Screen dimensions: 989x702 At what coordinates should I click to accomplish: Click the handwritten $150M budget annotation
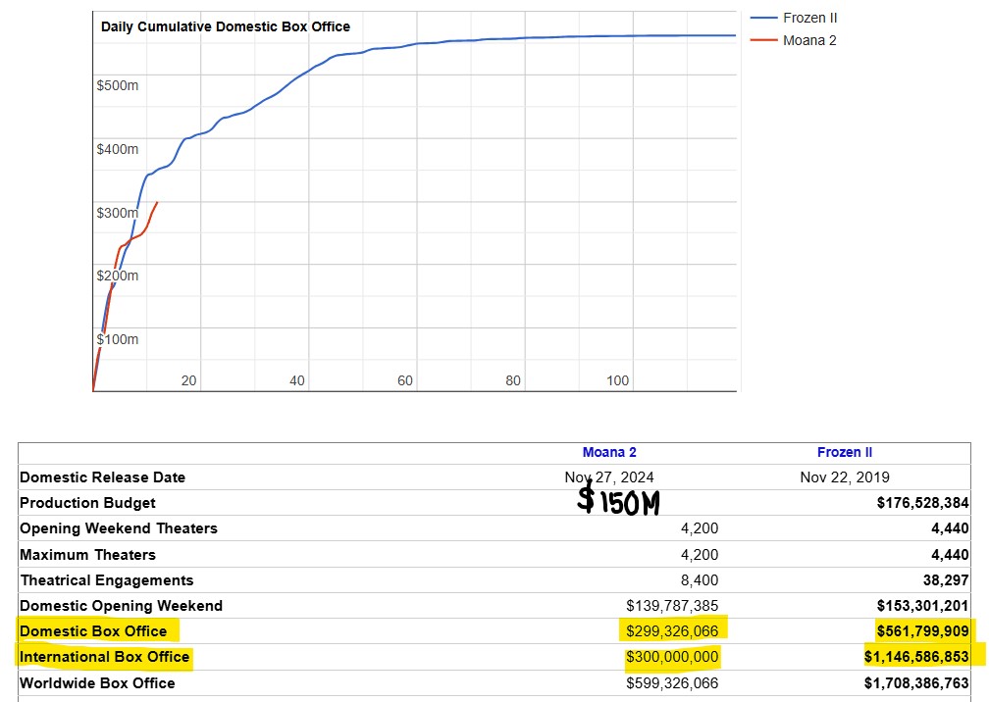pos(618,502)
